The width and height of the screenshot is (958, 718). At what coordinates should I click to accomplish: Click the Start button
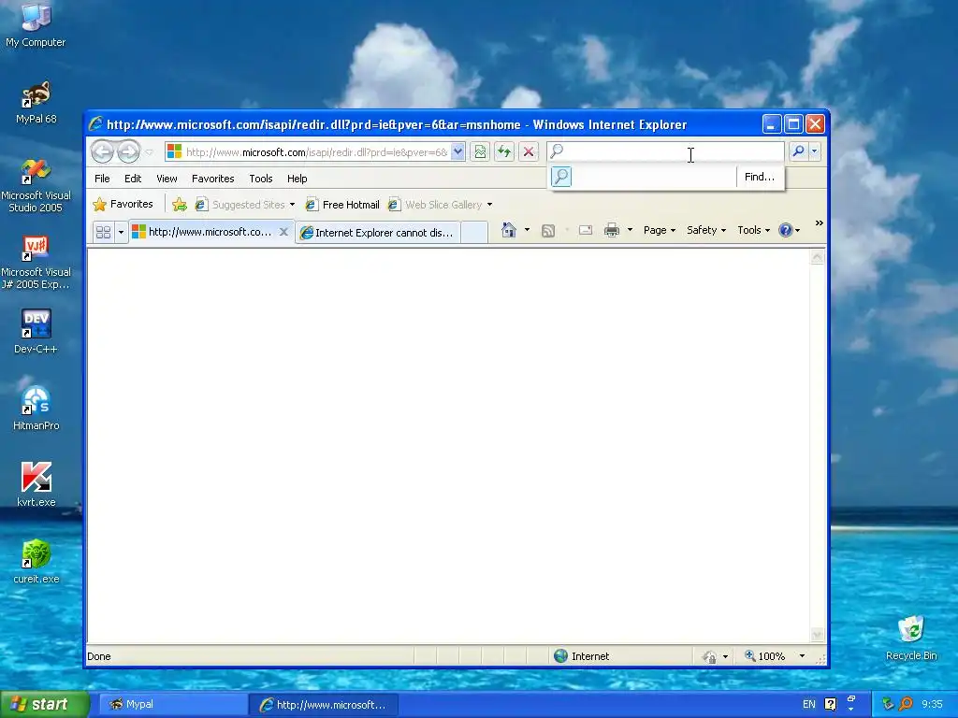pyautogui.click(x=45, y=705)
